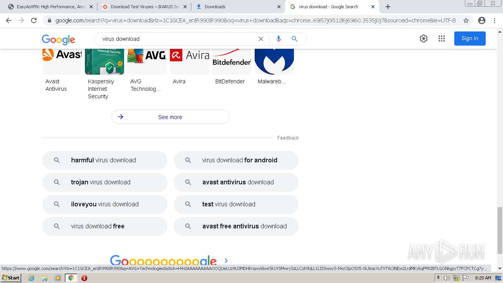Screen dimensions: 503x283
Task: Open Windows Explorer from the taskbar
Action: pos(44,278)
